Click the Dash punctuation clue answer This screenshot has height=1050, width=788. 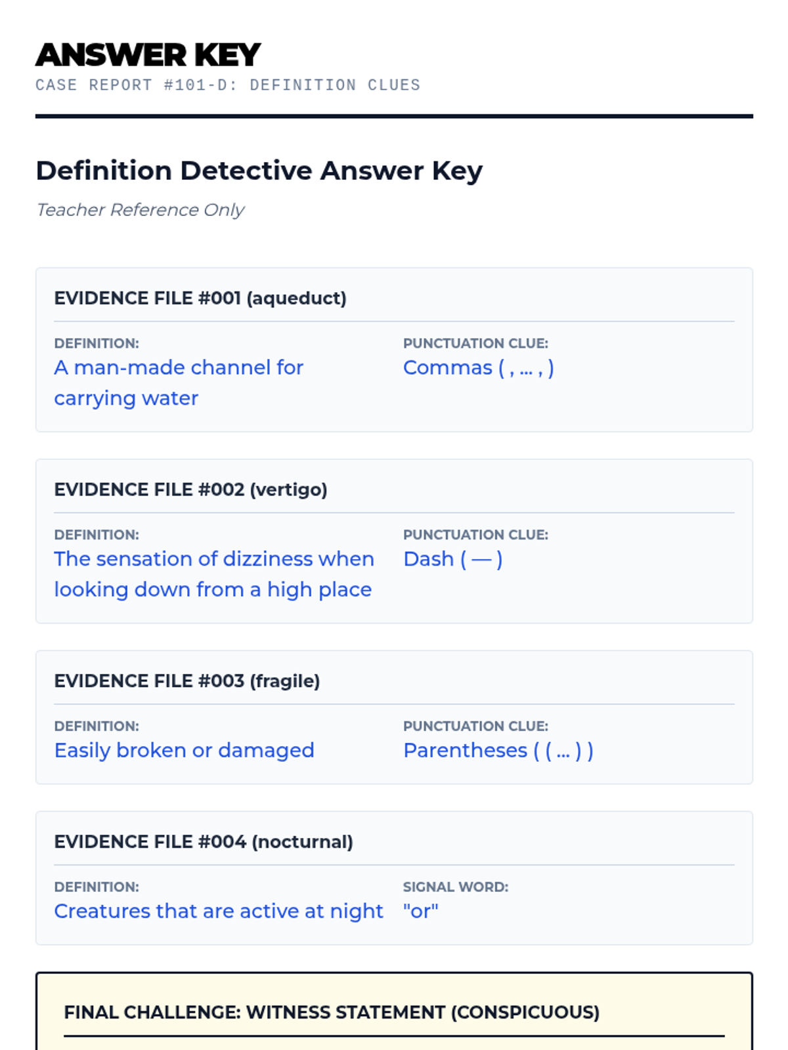coord(452,559)
